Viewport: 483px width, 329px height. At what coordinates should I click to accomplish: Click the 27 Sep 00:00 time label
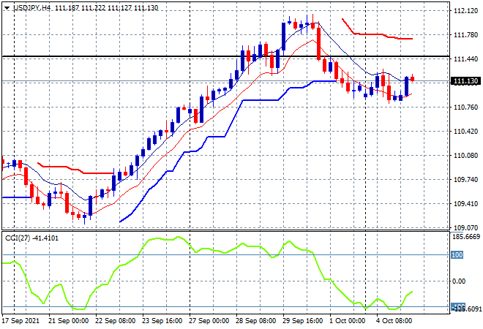click(x=209, y=321)
